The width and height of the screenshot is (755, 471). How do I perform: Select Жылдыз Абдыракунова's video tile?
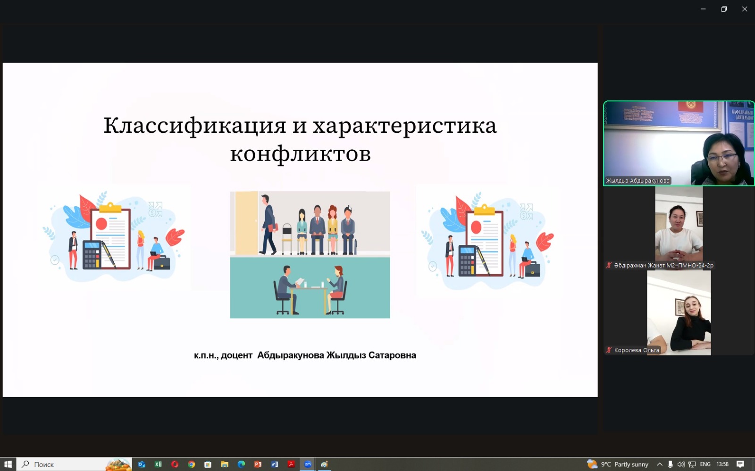tap(679, 143)
